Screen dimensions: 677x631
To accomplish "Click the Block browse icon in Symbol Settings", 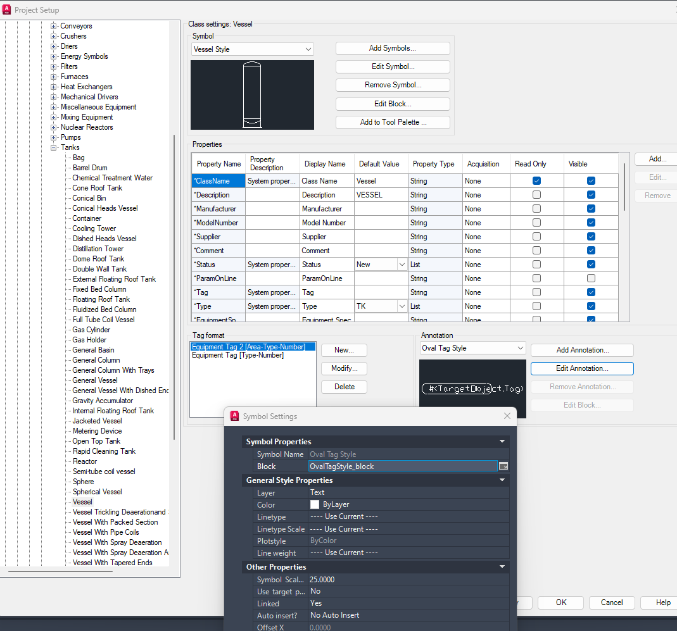I will [503, 466].
